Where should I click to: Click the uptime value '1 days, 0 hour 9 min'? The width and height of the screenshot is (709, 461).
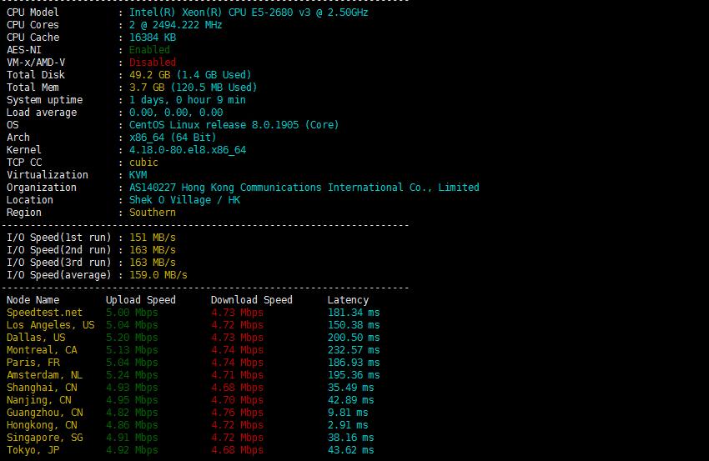point(188,100)
